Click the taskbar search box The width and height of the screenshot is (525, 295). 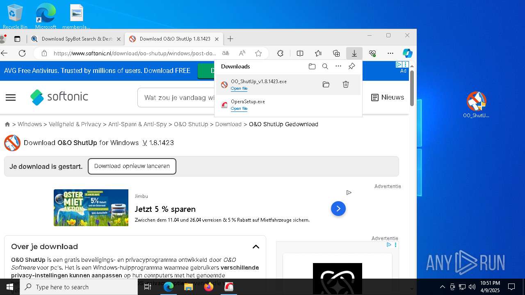[x=79, y=287]
